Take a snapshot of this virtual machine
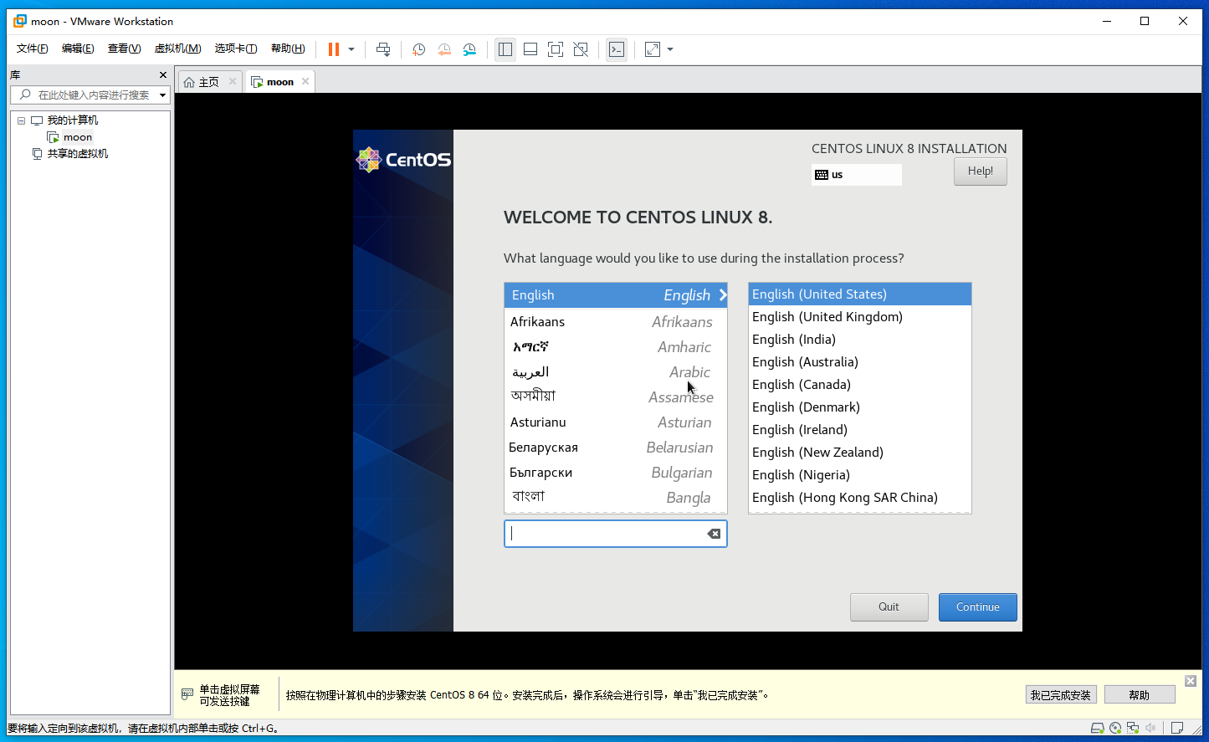The image size is (1209, 742). (x=419, y=49)
